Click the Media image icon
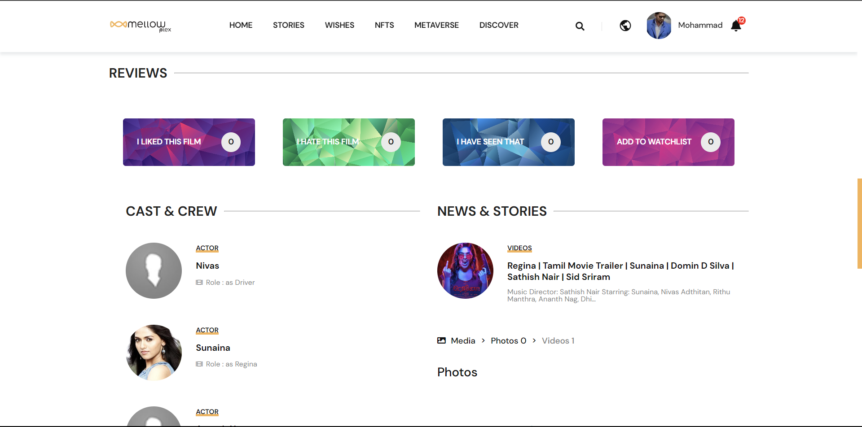 click(441, 340)
